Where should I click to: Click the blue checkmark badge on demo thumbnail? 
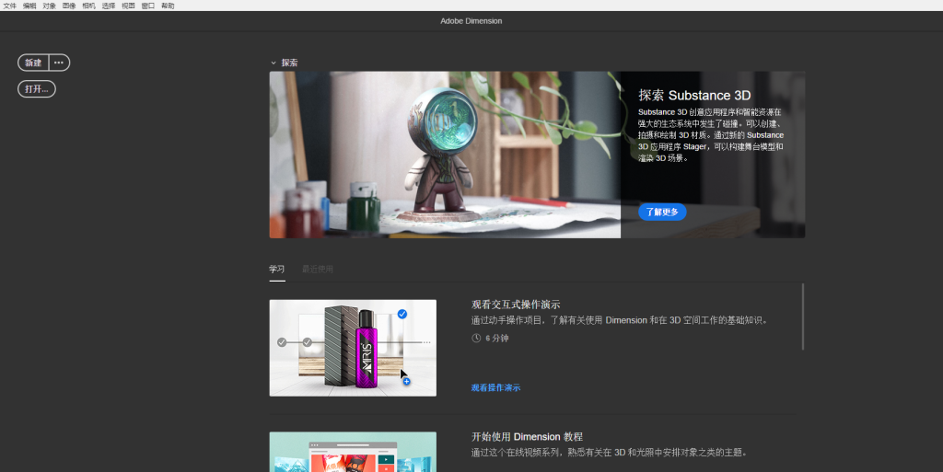(x=402, y=314)
